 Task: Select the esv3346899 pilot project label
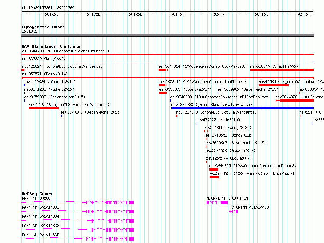point(220,97)
